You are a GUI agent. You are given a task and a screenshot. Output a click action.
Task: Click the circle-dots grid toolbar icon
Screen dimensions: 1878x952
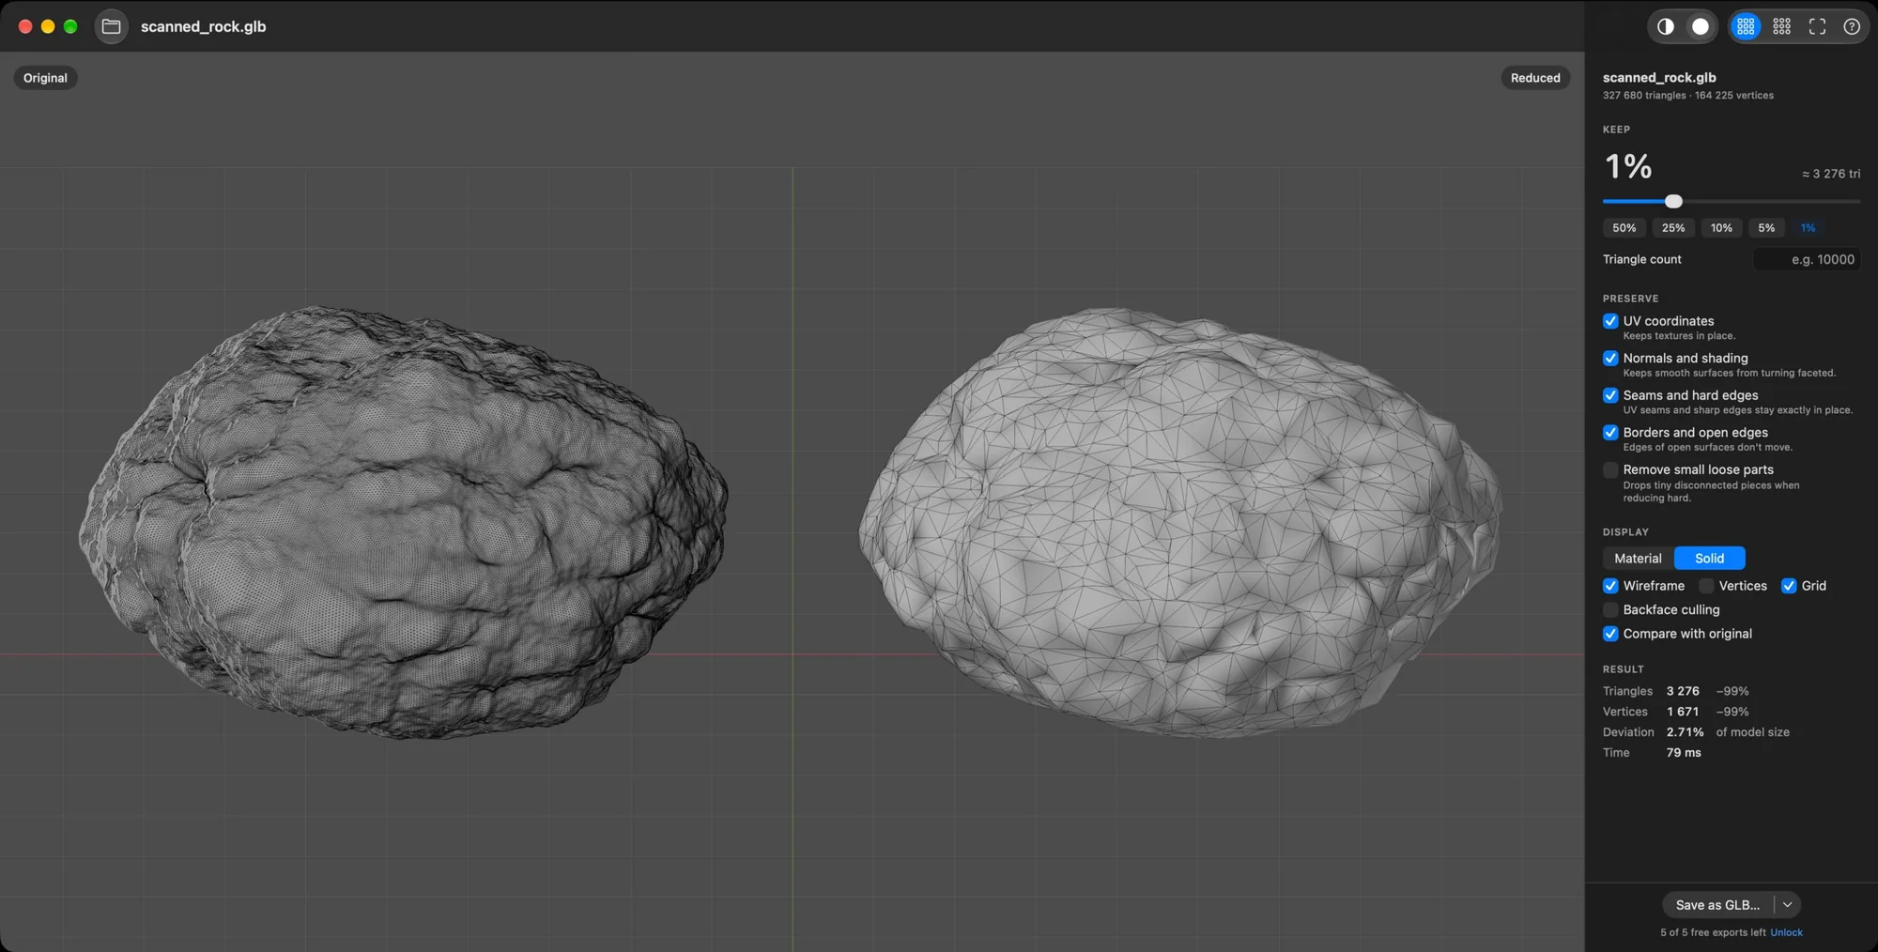(1782, 26)
